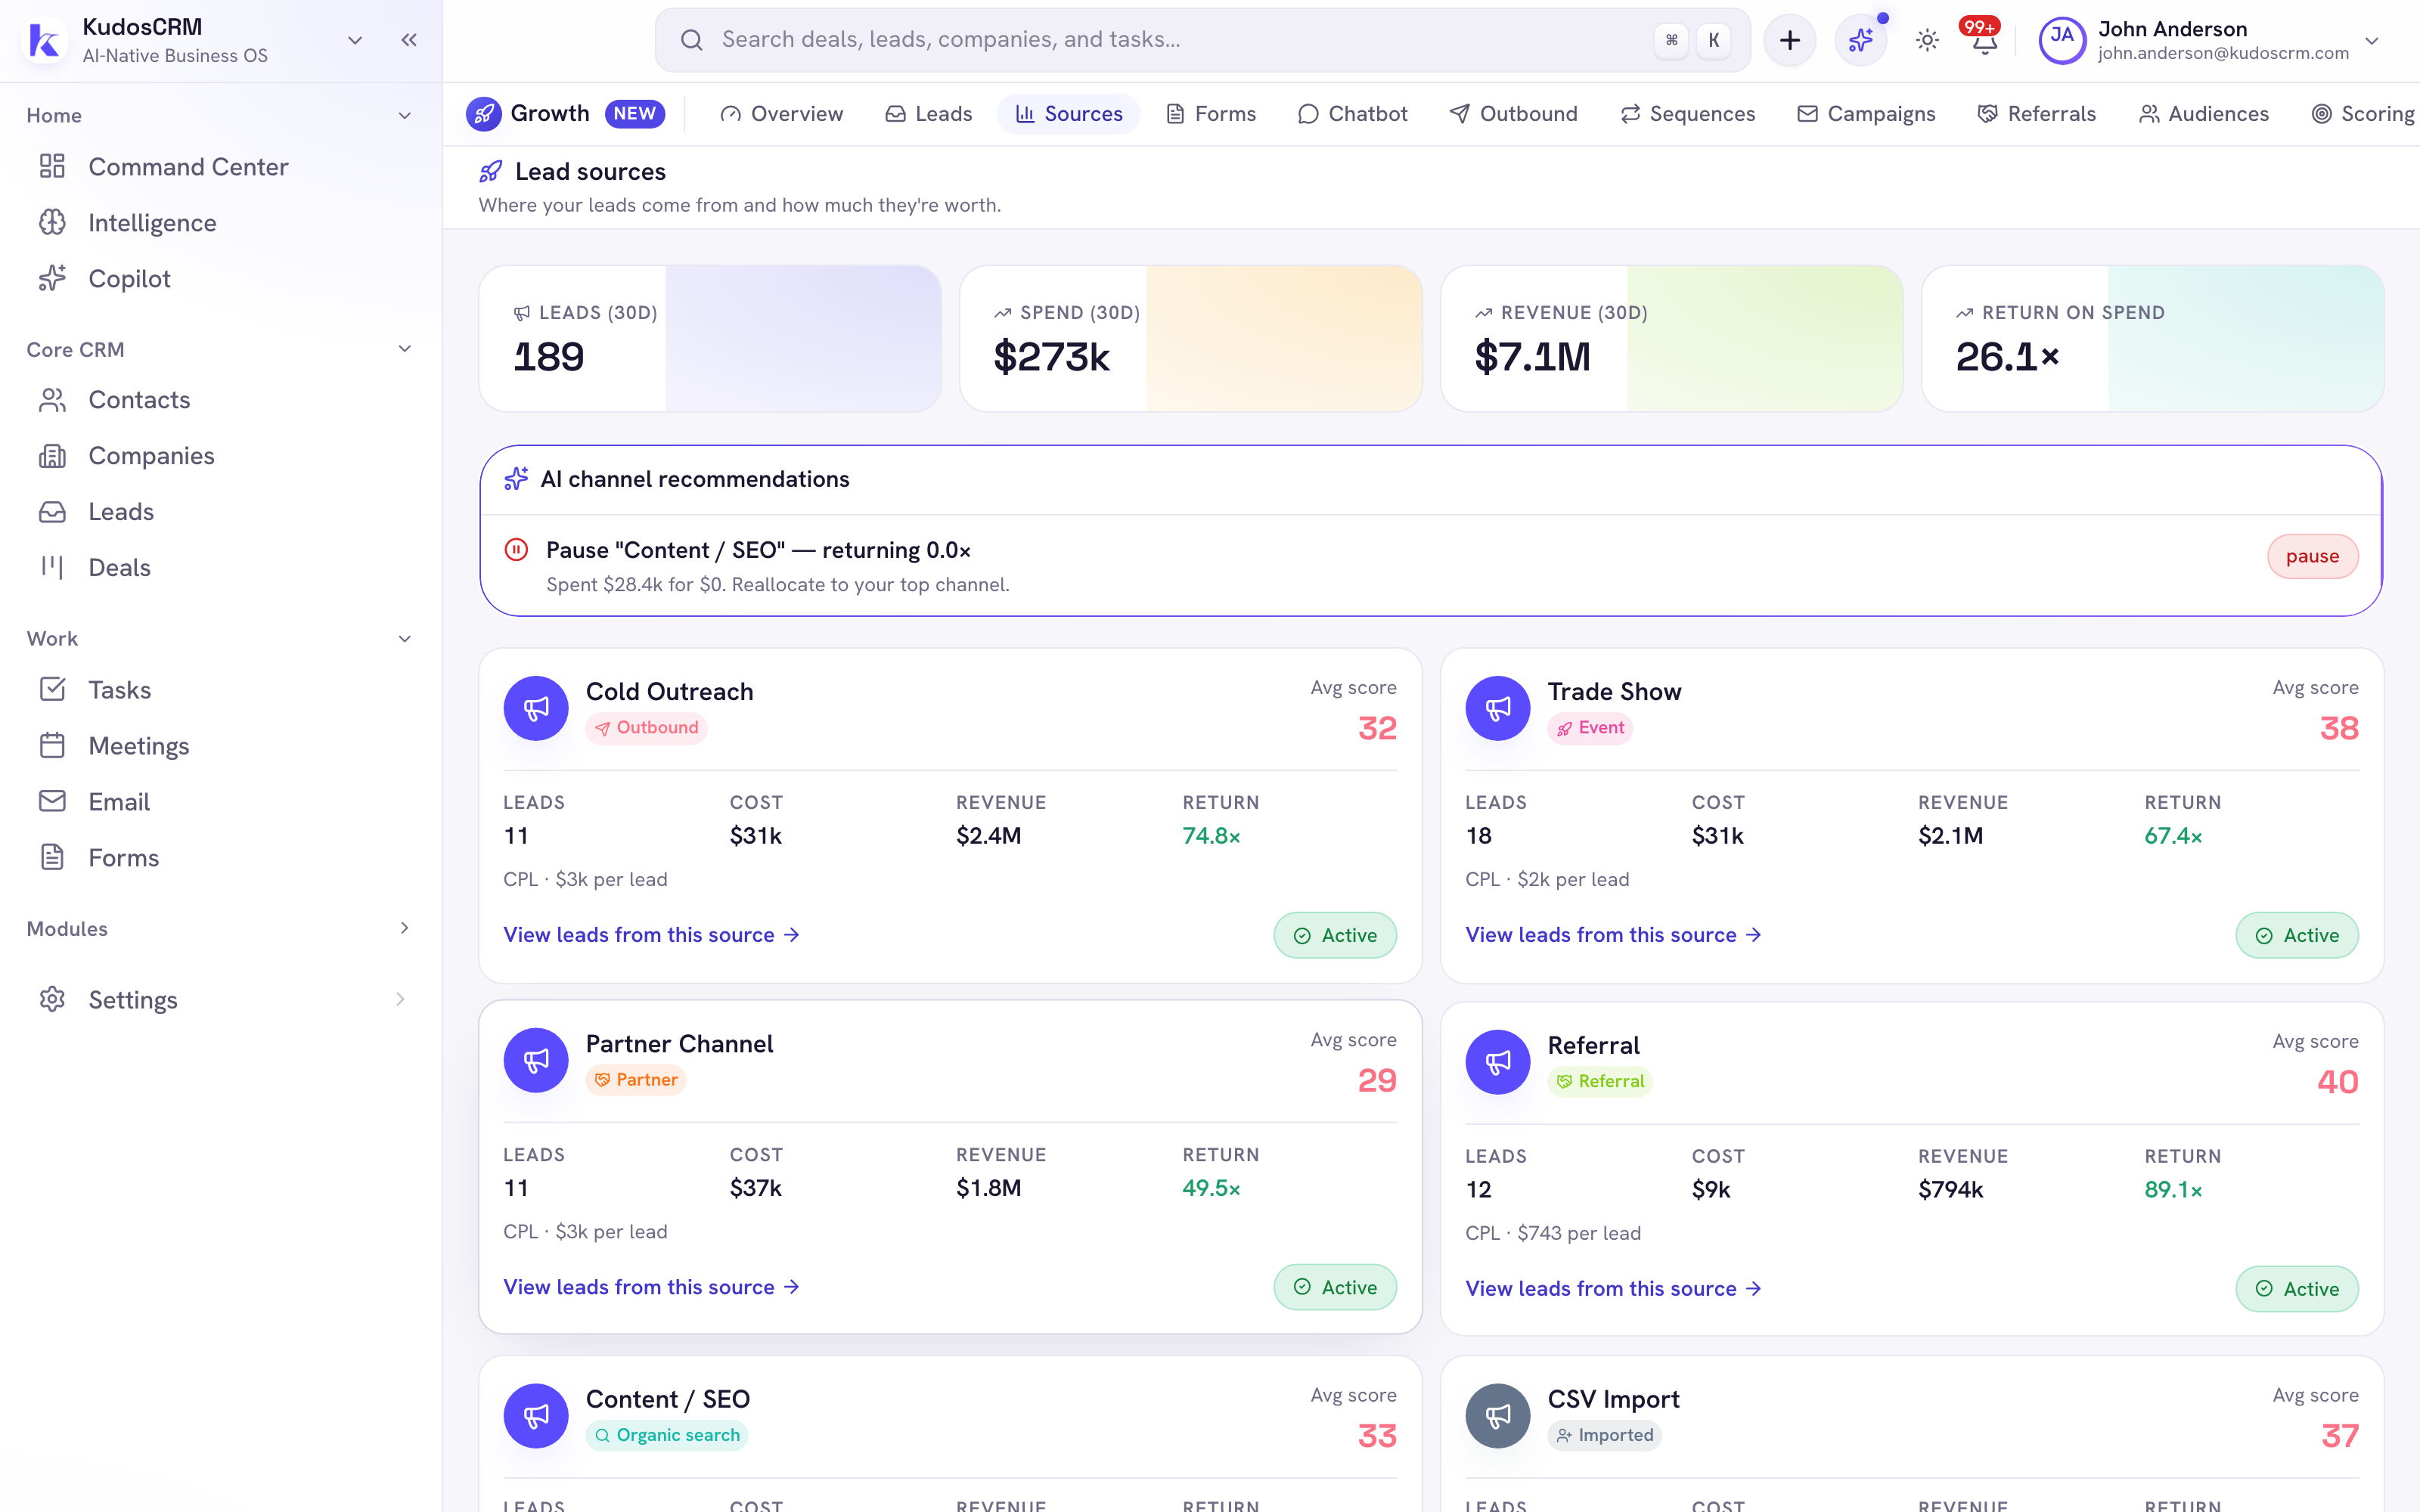
Task: Click the Companies building icon
Action: coord(52,456)
